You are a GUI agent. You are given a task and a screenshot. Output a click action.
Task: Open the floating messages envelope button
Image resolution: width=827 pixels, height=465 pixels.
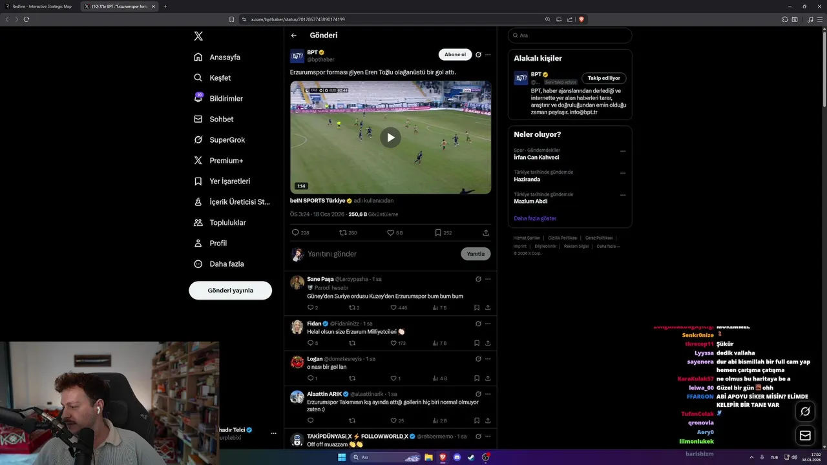point(805,436)
